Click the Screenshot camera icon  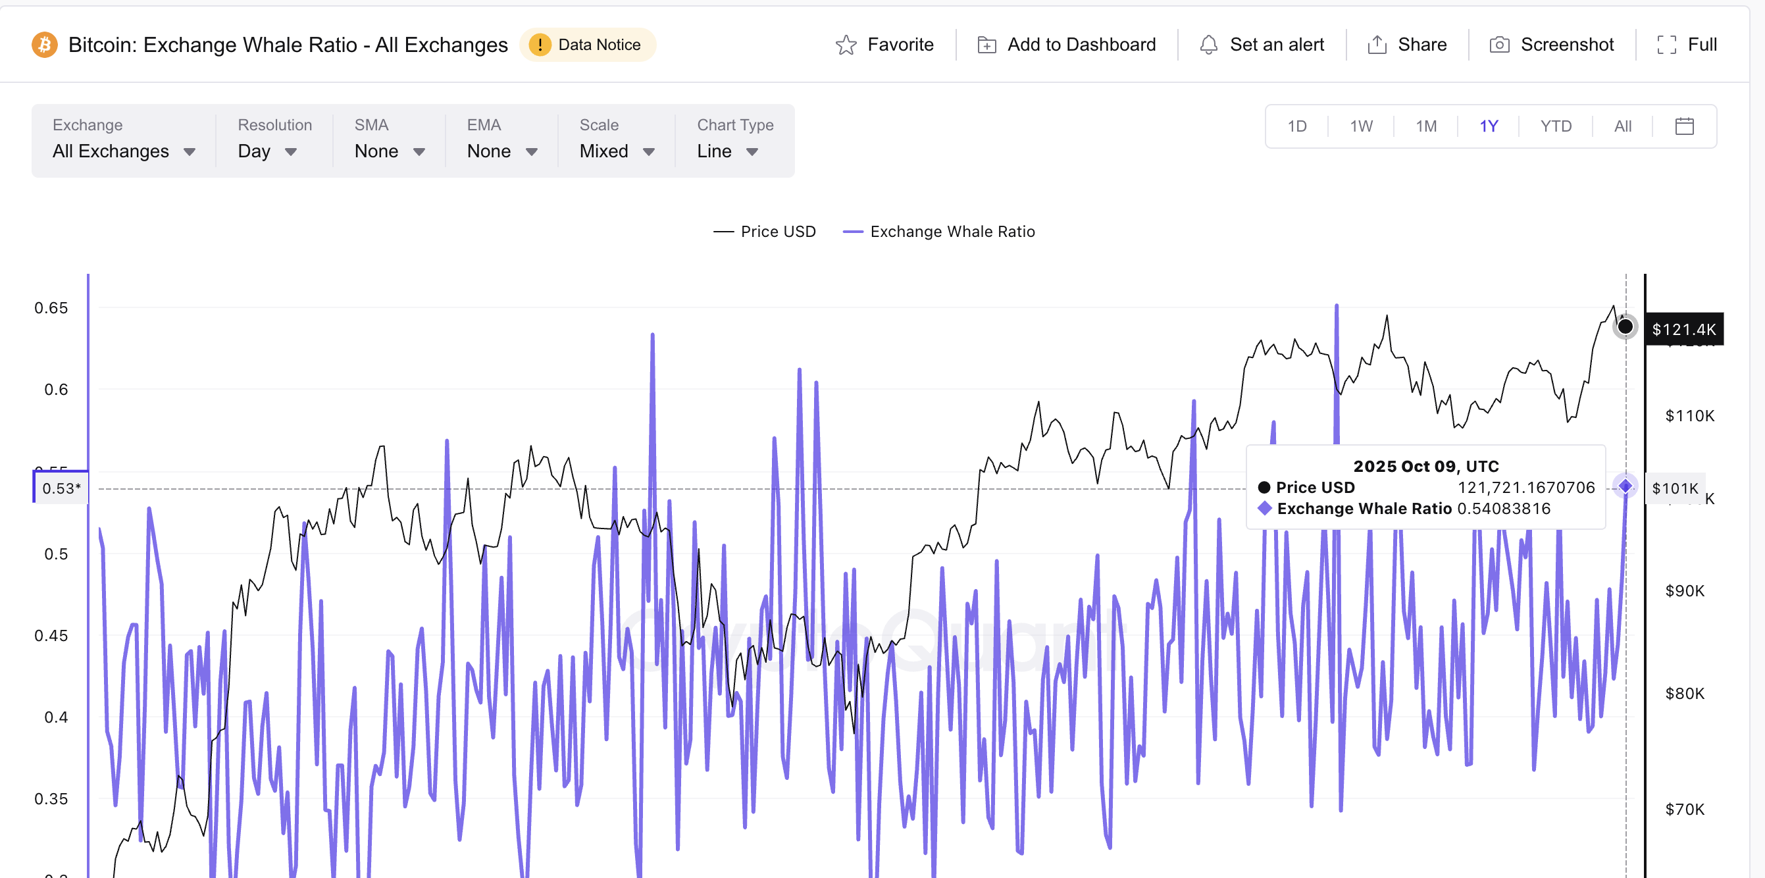(x=1499, y=45)
